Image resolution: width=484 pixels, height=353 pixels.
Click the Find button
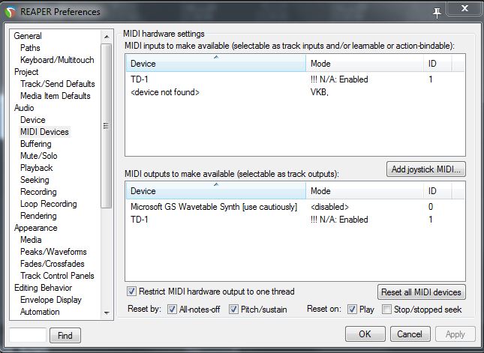65,336
